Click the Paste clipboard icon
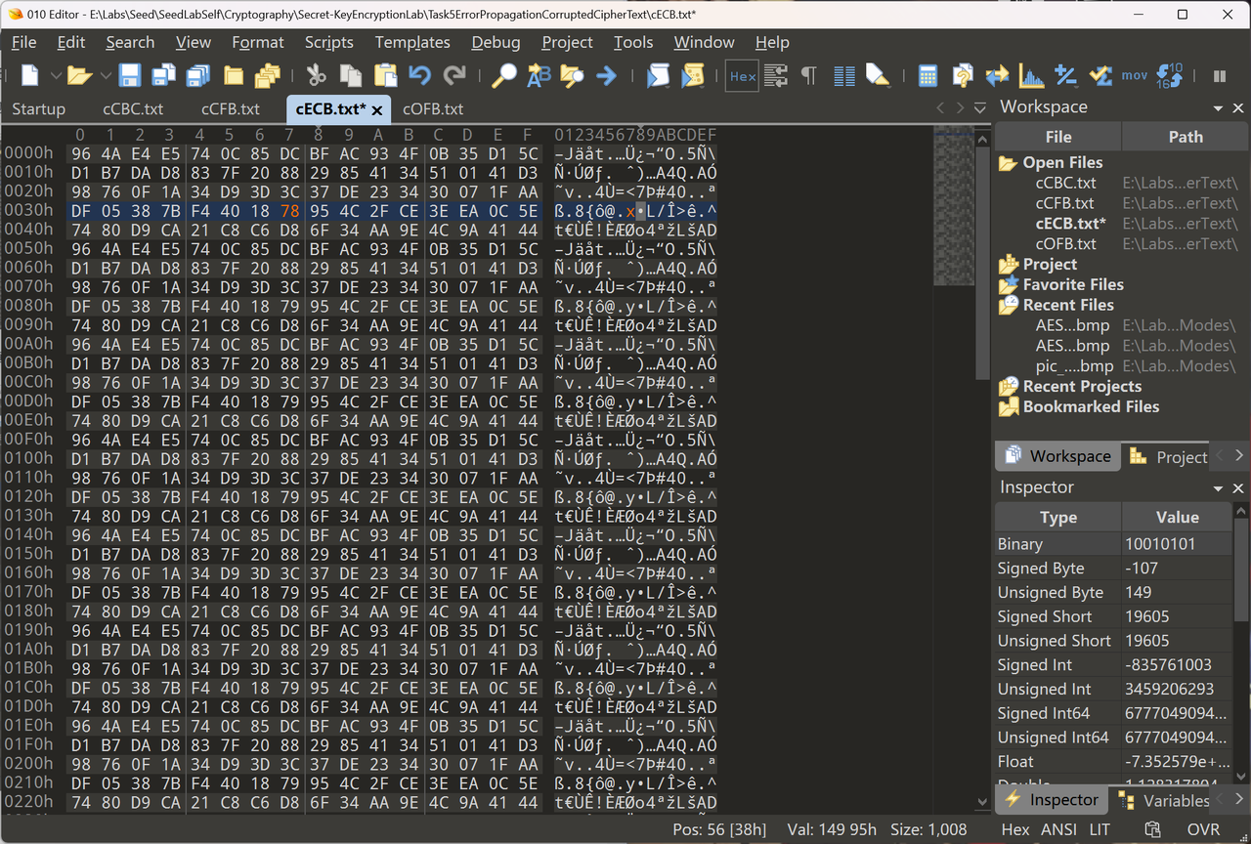The width and height of the screenshot is (1251, 844). (x=386, y=75)
